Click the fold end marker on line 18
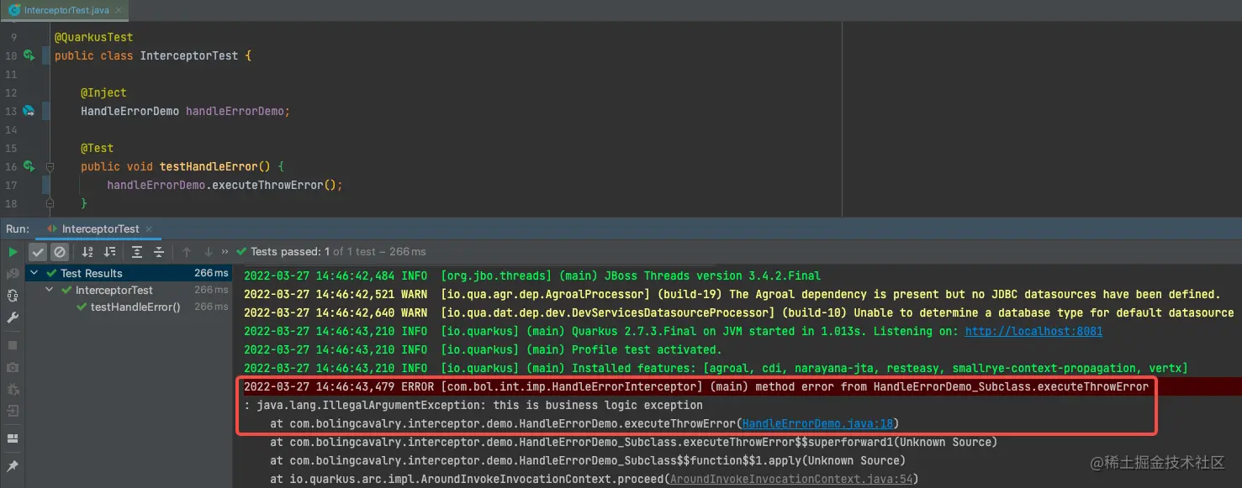The height and width of the screenshot is (488, 1242). tap(50, 203)
